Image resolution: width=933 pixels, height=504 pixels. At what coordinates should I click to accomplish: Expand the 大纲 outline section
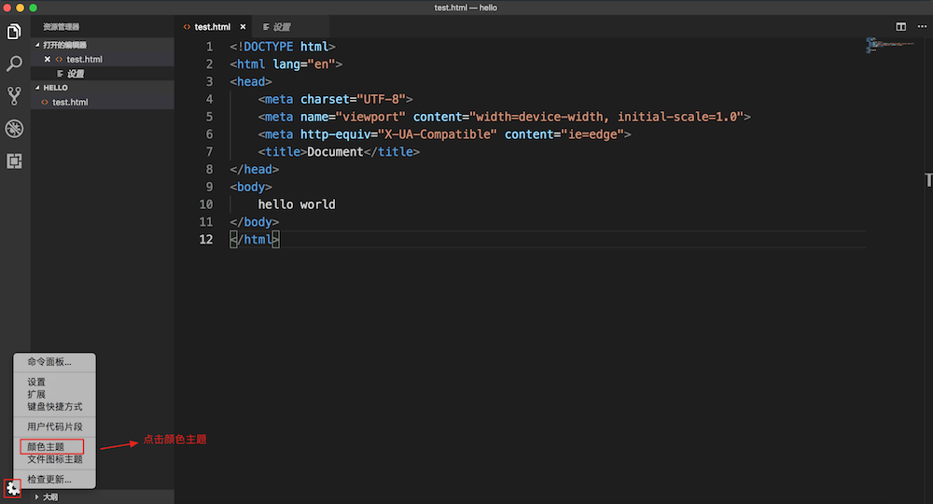[37, 497]
